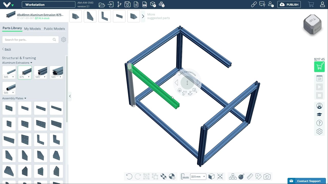Click the download multi-cube assembly icon
The height and width of the screenshot is (184, 328).
coord(161,5)
